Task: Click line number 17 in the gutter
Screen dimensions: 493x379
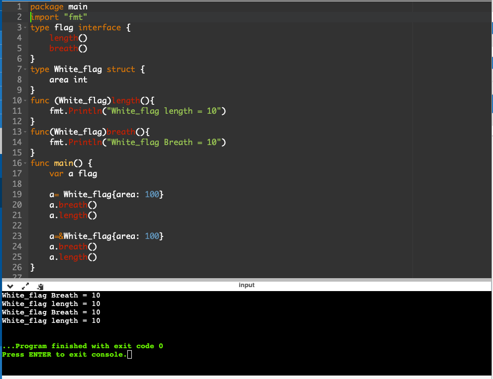Action: click(18, 173)
